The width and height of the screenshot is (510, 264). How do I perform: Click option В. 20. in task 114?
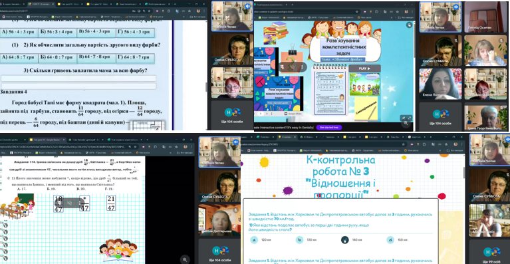(80, 189)
